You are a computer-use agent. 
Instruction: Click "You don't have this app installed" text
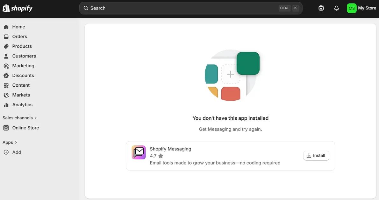pos(231,118)
